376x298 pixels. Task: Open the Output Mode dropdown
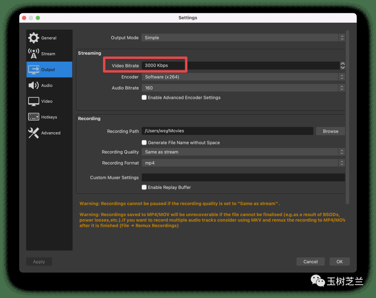click(x=243, y=38)
